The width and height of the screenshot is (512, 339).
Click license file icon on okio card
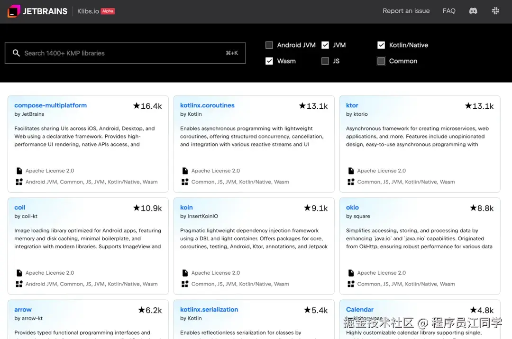(x=351, y=272)
